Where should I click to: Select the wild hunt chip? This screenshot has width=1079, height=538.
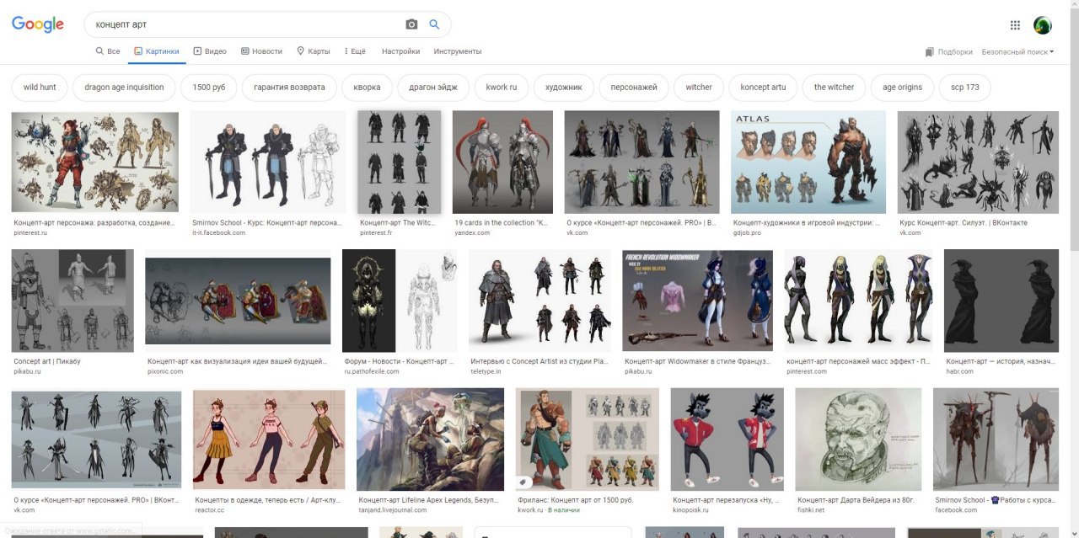point(40,88)
